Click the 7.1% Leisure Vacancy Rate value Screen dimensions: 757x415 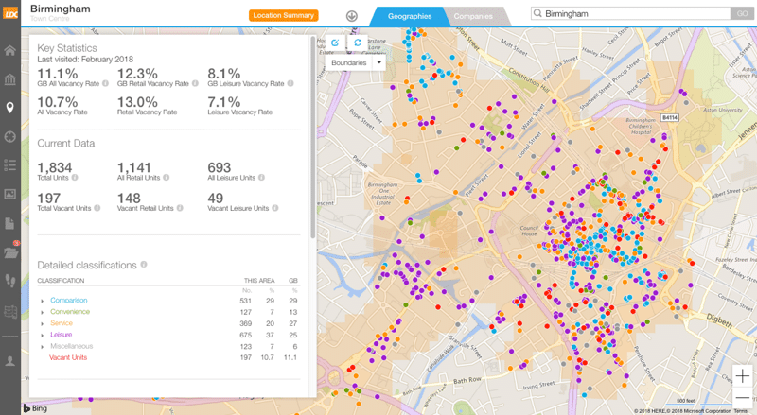point(224,102)
